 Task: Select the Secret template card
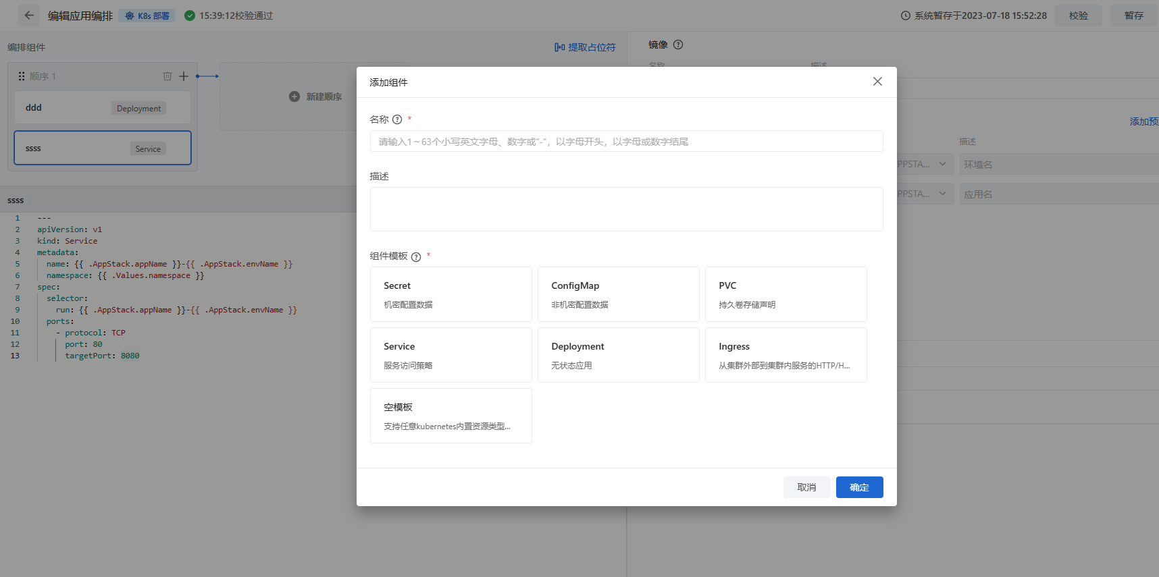point(451,294)
